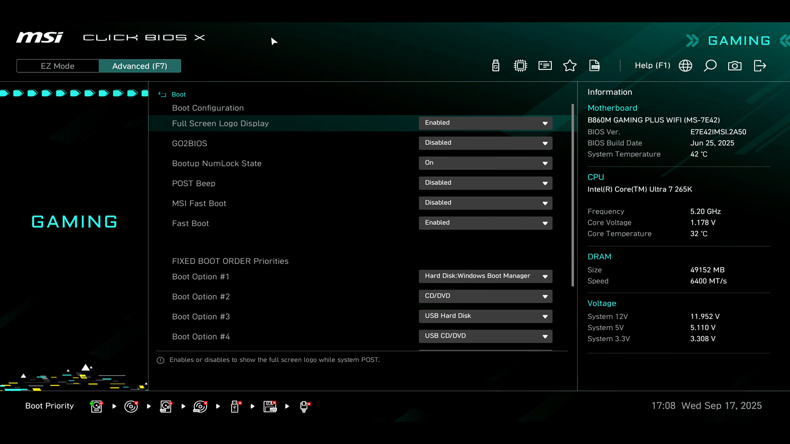Screen dimensions: 790x444
Task: Open the M-Flash USB update icon
Action: (x=496, y=66)
